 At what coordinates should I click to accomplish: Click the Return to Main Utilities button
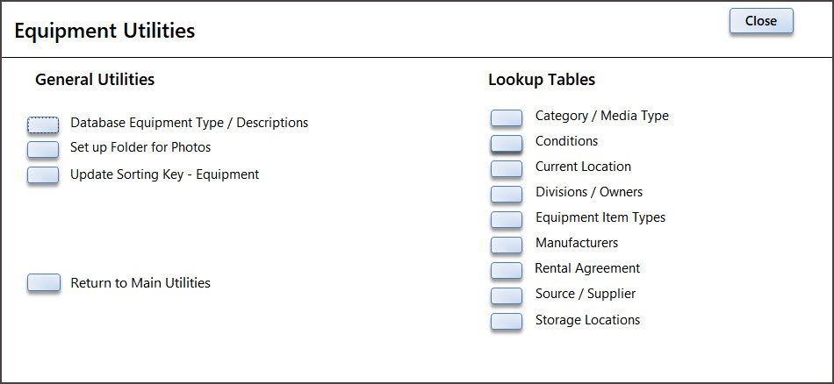click(43, 282)
